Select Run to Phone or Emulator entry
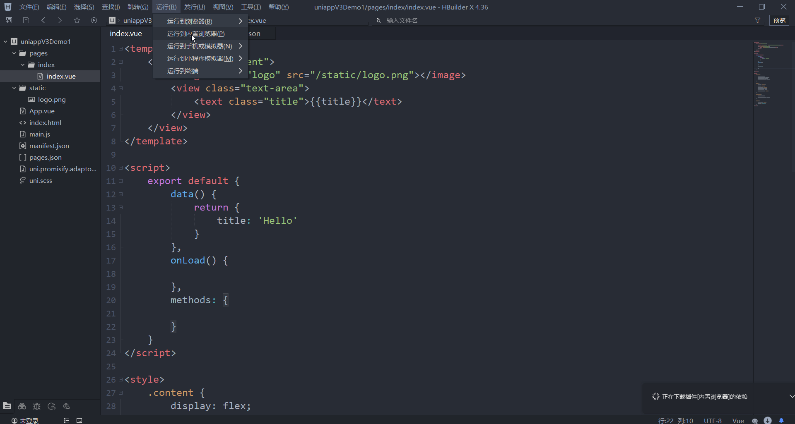 point(200,46)
